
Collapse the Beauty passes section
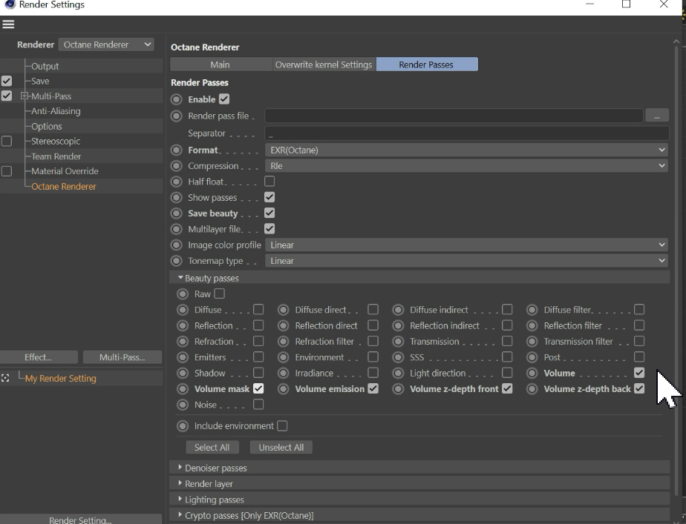180,278
